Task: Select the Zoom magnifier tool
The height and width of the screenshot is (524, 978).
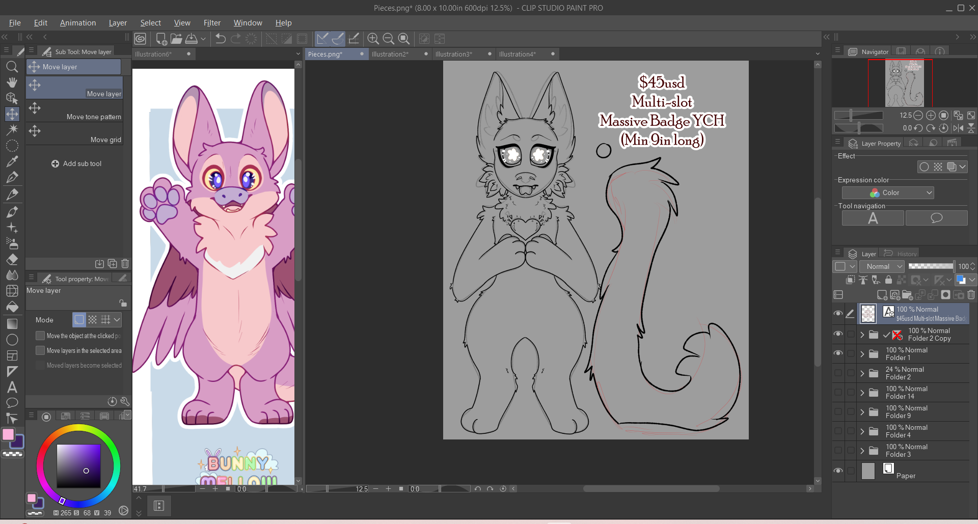Action: point(12,66)
